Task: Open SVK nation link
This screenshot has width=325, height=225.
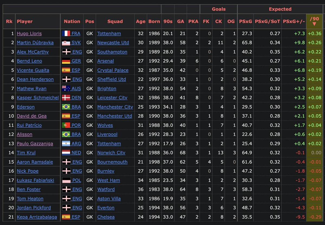Action: coord(76,43)
